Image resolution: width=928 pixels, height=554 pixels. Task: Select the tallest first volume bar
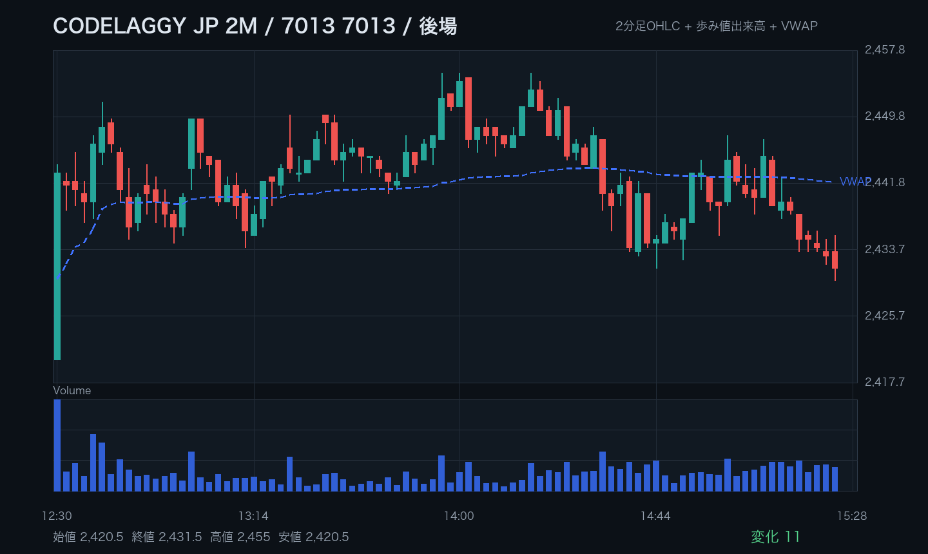point(57,445)
